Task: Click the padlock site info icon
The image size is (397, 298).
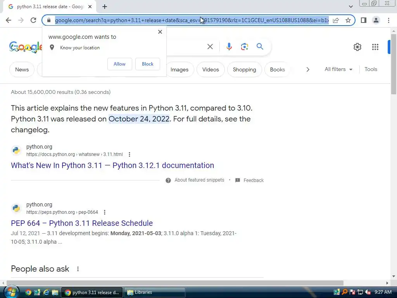Action: pos(49,20)
